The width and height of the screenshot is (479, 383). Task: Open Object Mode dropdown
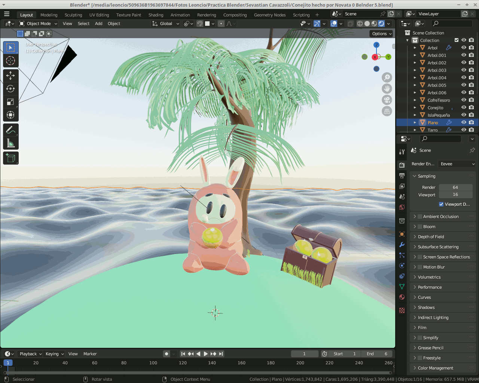[x=38, y=24]
